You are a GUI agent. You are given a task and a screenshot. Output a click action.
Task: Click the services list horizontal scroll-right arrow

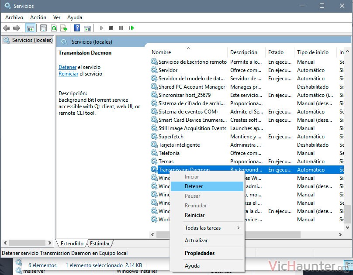[x=340, y=235]
